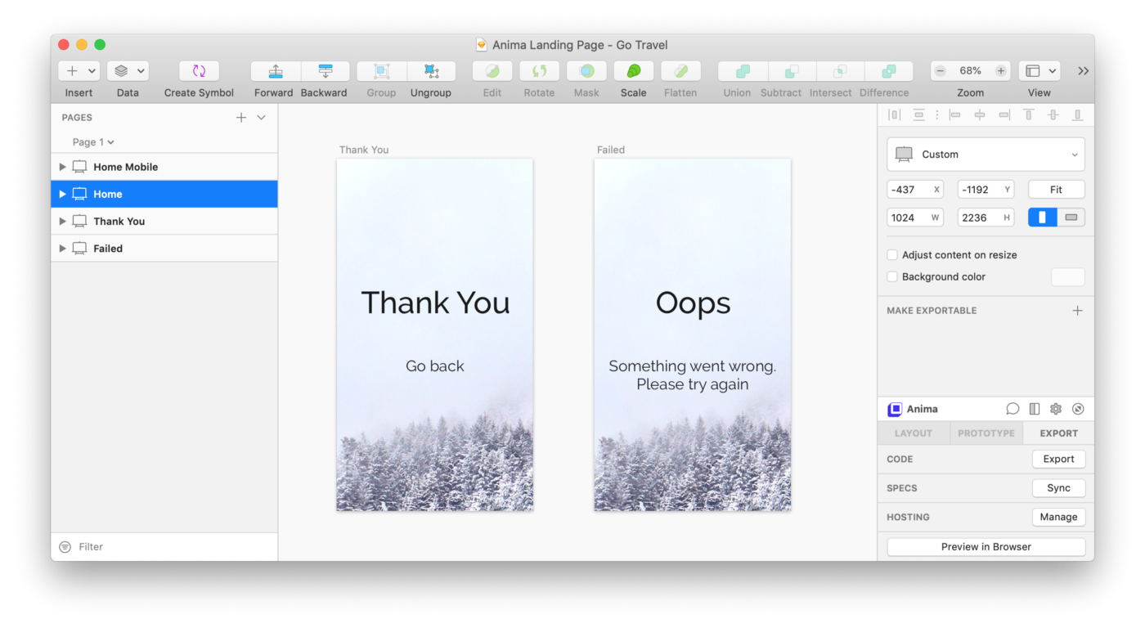Enable the Background color checkbox
The height and width of the screenshot is (628, 1145).
click(892, 277)
